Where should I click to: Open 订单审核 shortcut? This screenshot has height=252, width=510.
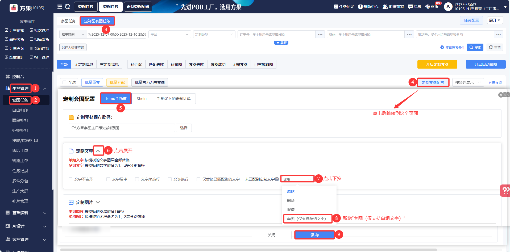tap(15, 30)
